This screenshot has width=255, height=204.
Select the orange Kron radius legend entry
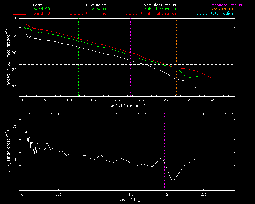click(x=222, y=10)
